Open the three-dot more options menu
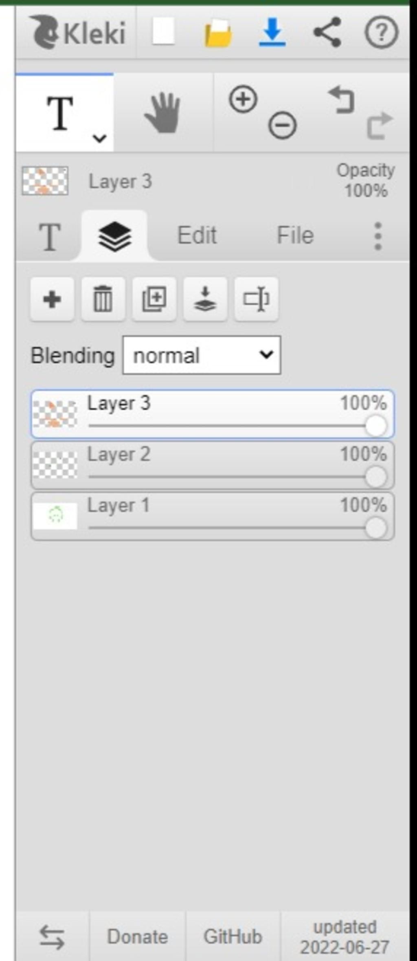Screen dimensions: 417x961 pos(378,236)
